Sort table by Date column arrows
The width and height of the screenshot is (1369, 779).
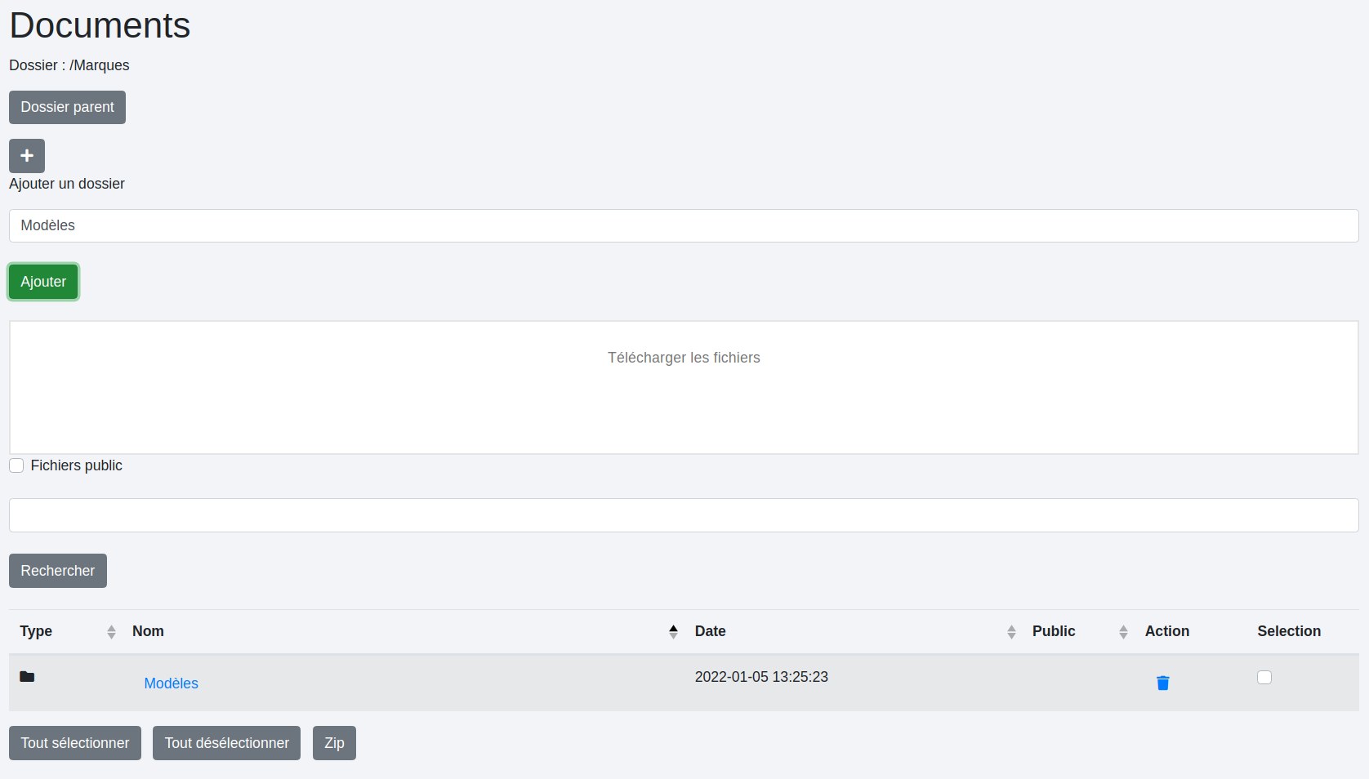tap(1011, 631)
